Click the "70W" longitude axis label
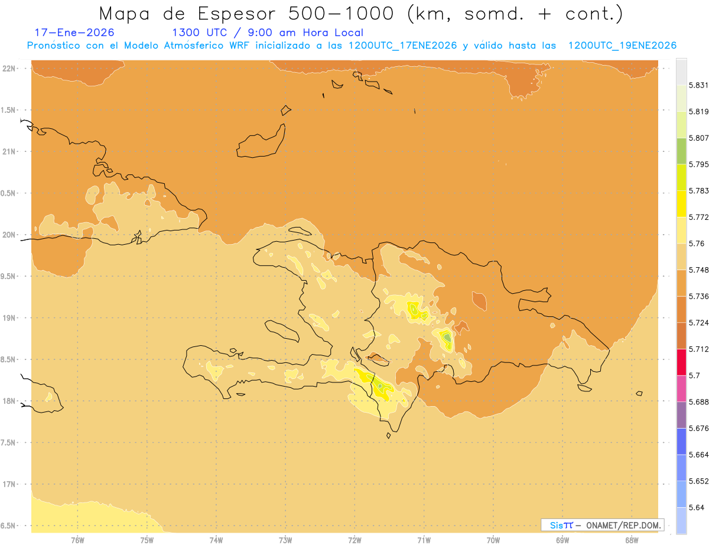The image size is (709, 548). 493,540
